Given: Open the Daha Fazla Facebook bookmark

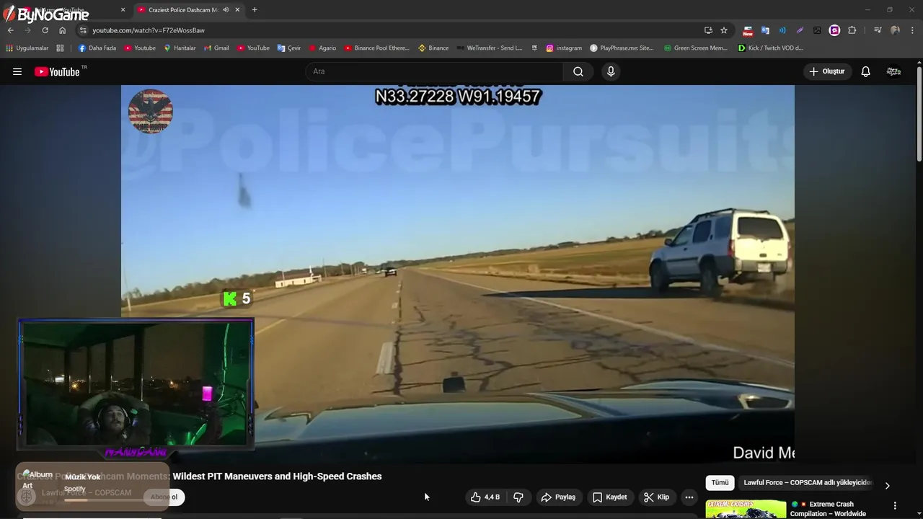Looking at the screenshot, I should [97, 48].
